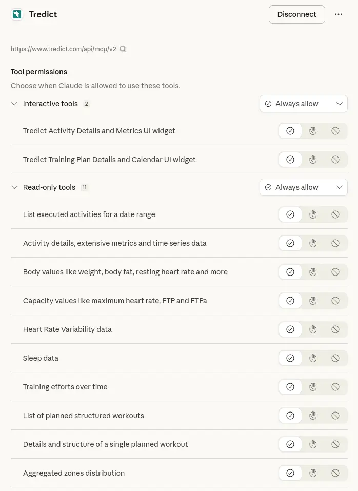The height and width of the screenshot is (491, 358).
Task: Block the Heart Rate Variability data tool
Action: [335, 329]
